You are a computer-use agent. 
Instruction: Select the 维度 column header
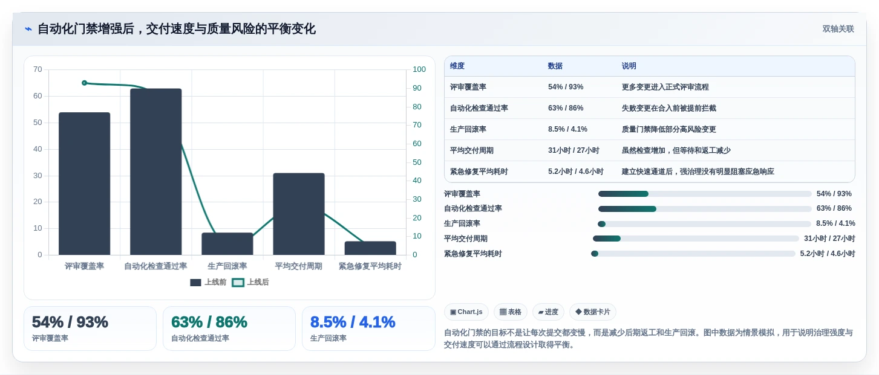coord(457,66)
